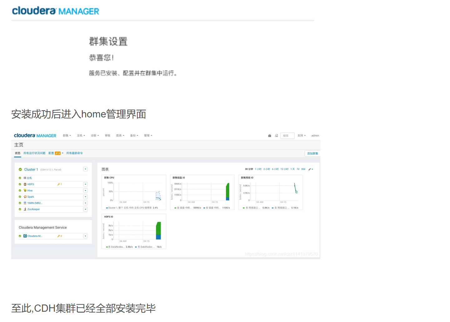Open the 审核 menu item
Image resolution: width=450 pixels, height=322 pixels.
click(107, 136)
